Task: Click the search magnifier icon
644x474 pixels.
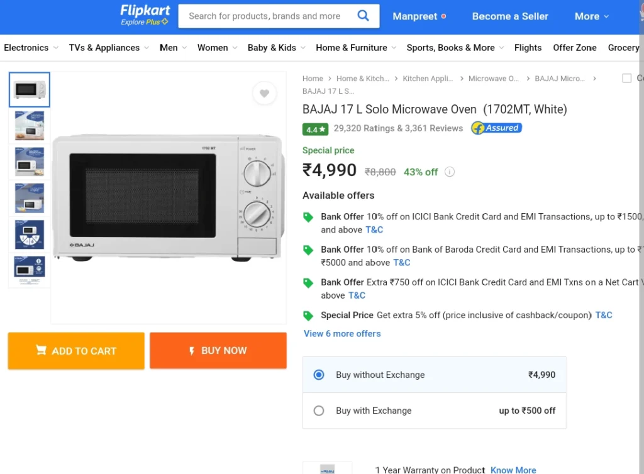Action: [x=363, y=16]
